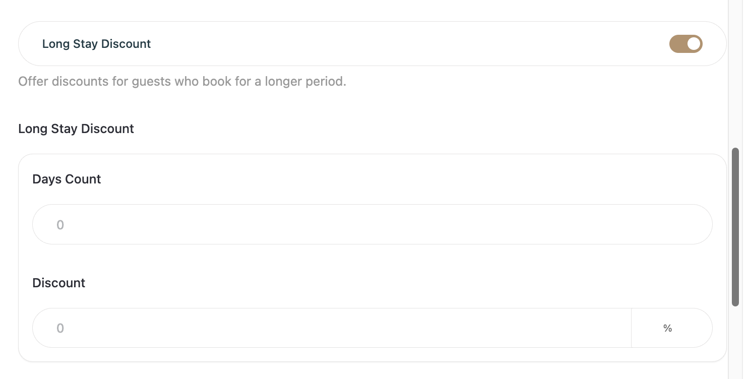Focus the Days Count input field
The height and width of the screenshot is (379, 749).
[x=372, y=224]
